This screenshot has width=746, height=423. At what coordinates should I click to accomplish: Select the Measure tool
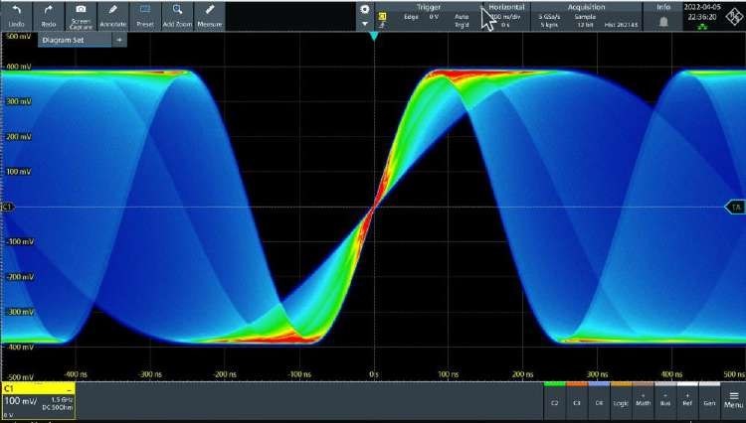(x=210, y=14)
